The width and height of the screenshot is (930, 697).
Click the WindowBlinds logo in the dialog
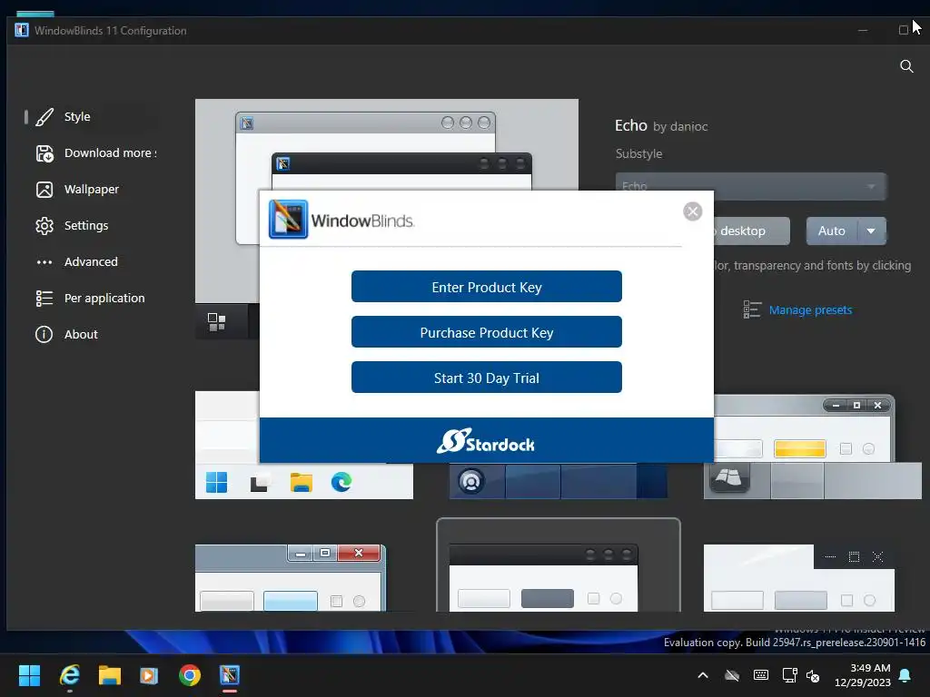coord(341,220)
